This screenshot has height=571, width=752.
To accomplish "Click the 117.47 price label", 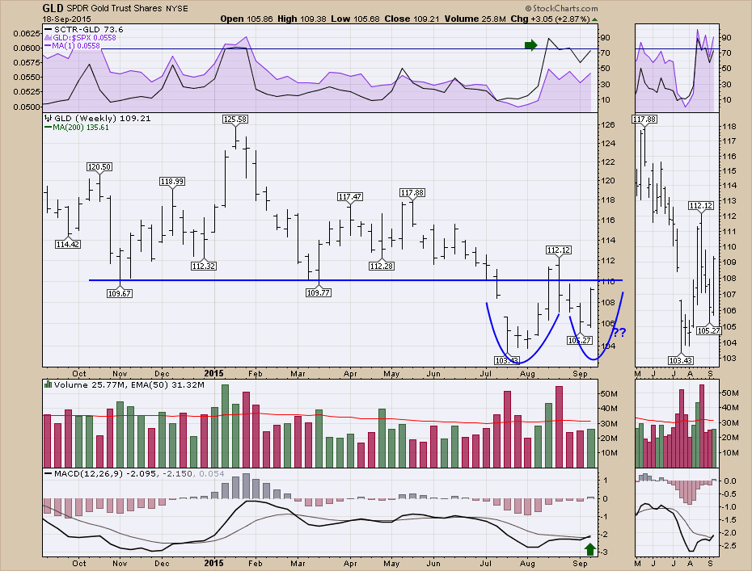I will 350,197.
